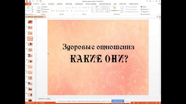
Task: Click the Arrange (Упорядочить) icon
Action: (x=115, y=8)
